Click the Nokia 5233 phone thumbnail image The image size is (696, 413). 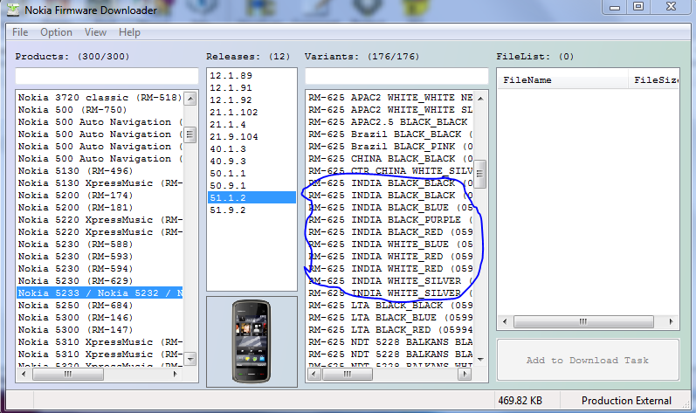[252, 341]
